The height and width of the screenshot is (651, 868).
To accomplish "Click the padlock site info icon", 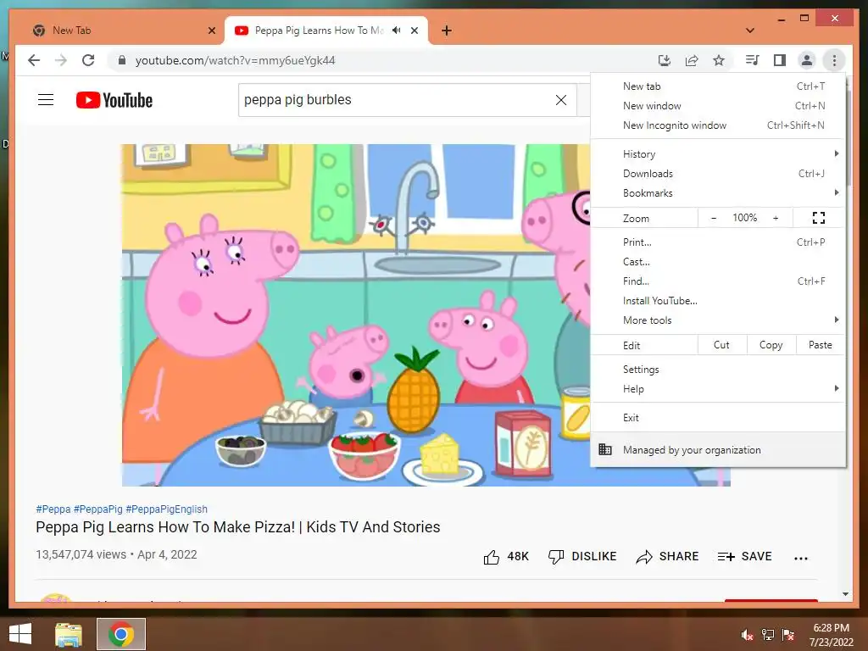I will tap(122, 60).
